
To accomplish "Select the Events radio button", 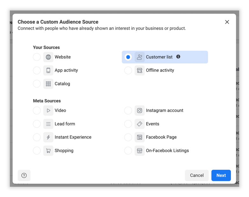I will point(128,124).
